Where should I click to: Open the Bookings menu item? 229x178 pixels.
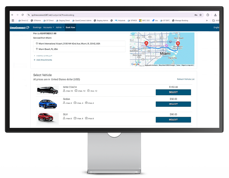tap(37, 28)
